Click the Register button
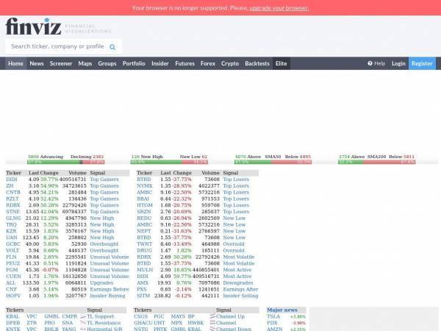Viewport: 441px width, 331px height. click(422, 63)
